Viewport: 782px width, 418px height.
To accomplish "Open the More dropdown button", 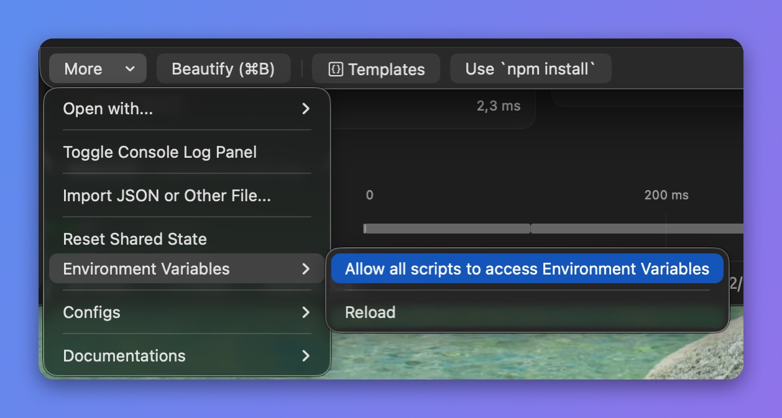I will pos(98,68).
